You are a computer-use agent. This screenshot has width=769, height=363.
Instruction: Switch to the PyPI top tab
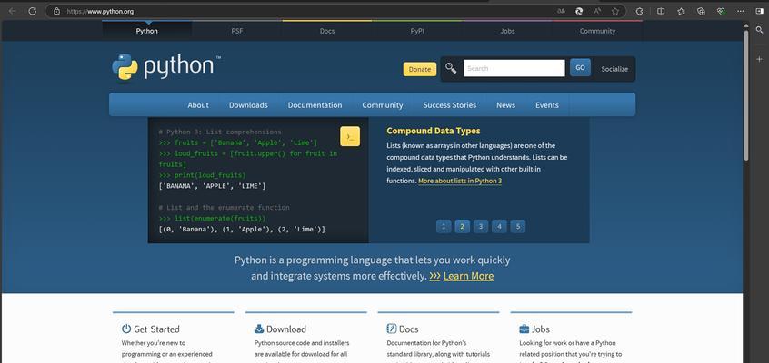(x=417, y=31)
